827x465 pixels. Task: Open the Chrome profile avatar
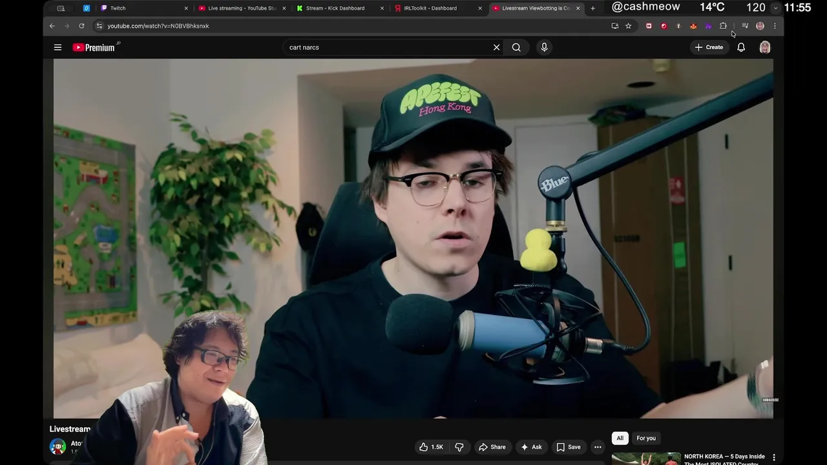click(760, 26)
